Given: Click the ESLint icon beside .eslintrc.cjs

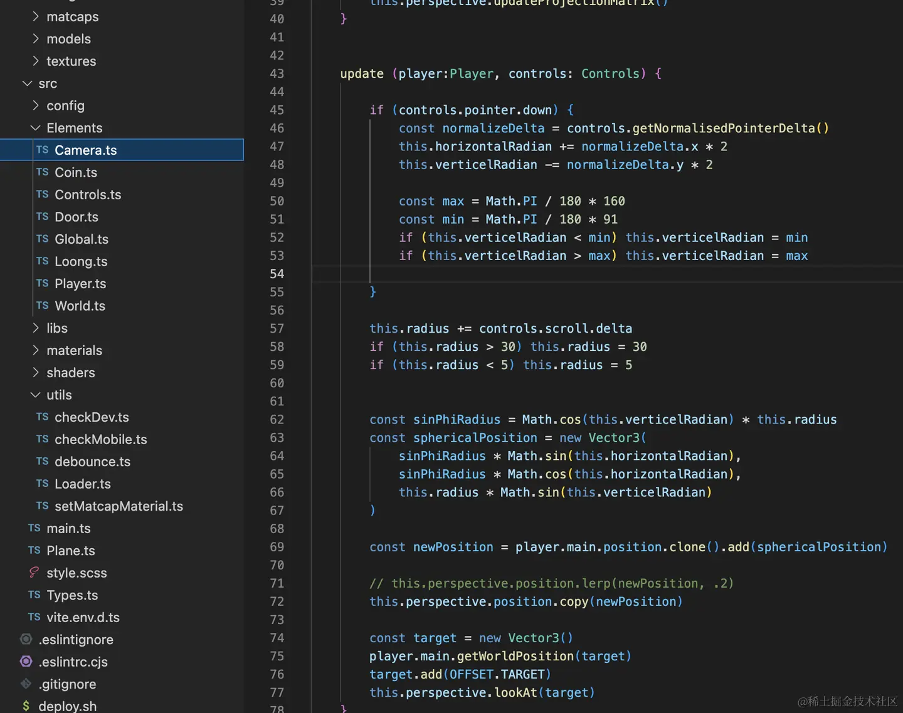Looking at the screenshot, I should pos(26,662).
